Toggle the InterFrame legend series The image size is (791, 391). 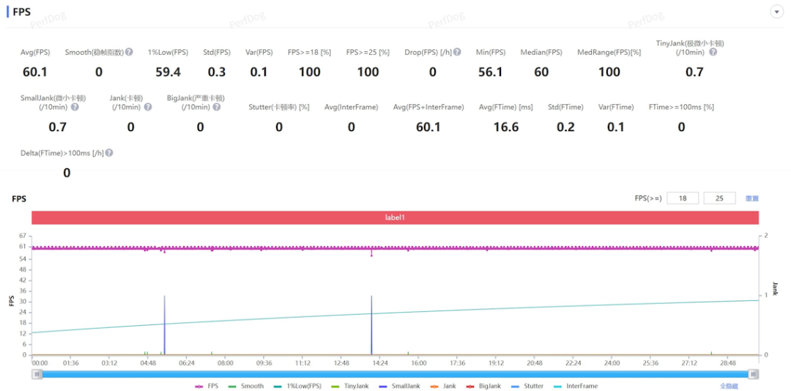576,386
